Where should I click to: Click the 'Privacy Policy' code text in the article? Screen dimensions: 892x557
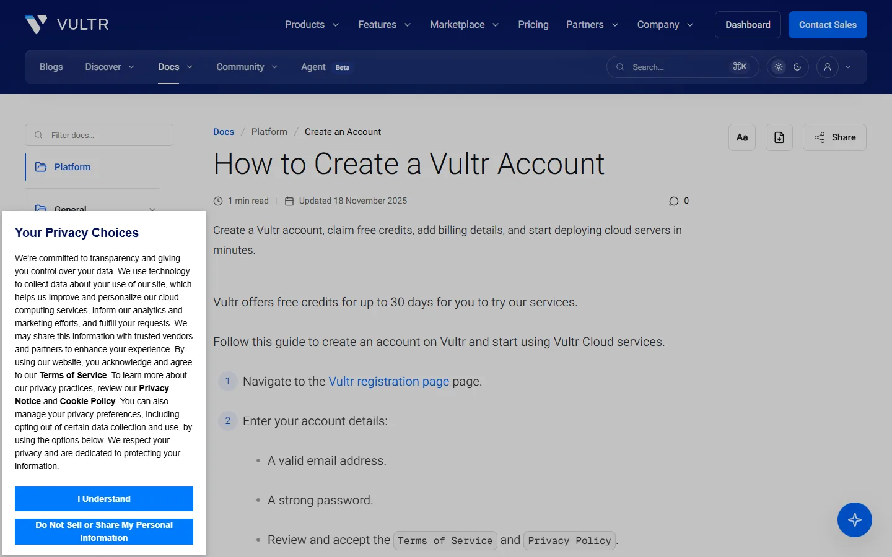click(570, 540)
